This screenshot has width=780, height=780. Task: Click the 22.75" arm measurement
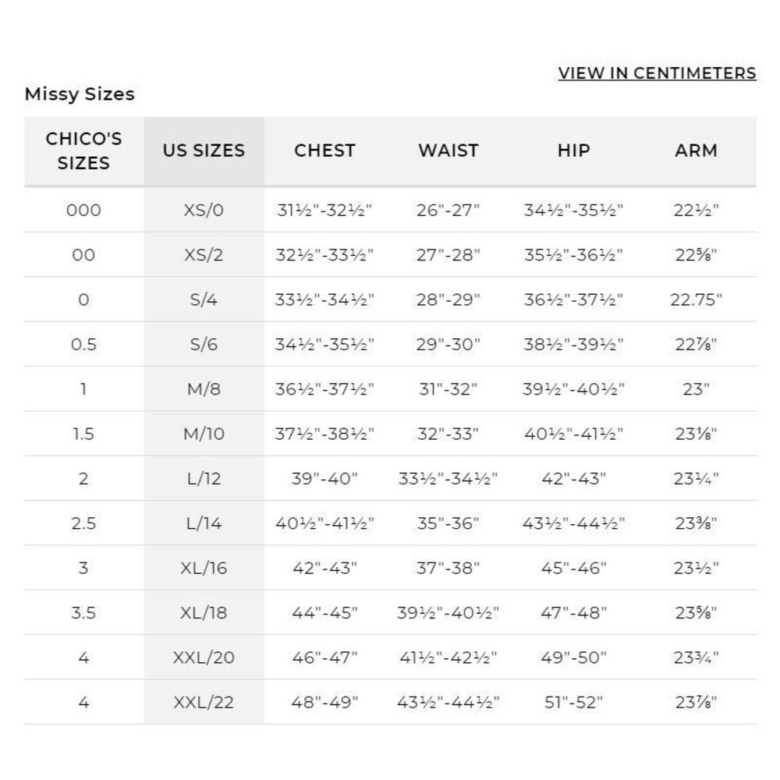(x=696, y=300)
